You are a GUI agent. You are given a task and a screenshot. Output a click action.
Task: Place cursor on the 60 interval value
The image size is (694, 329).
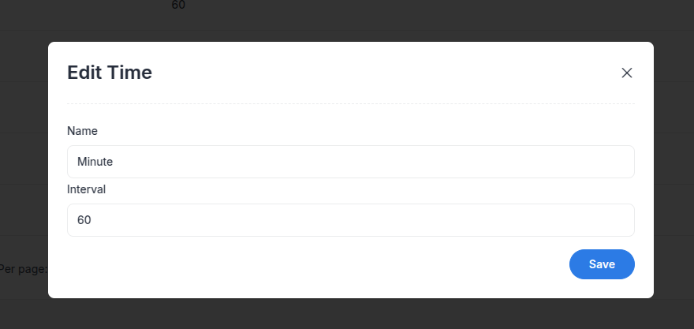click(84, 220)
